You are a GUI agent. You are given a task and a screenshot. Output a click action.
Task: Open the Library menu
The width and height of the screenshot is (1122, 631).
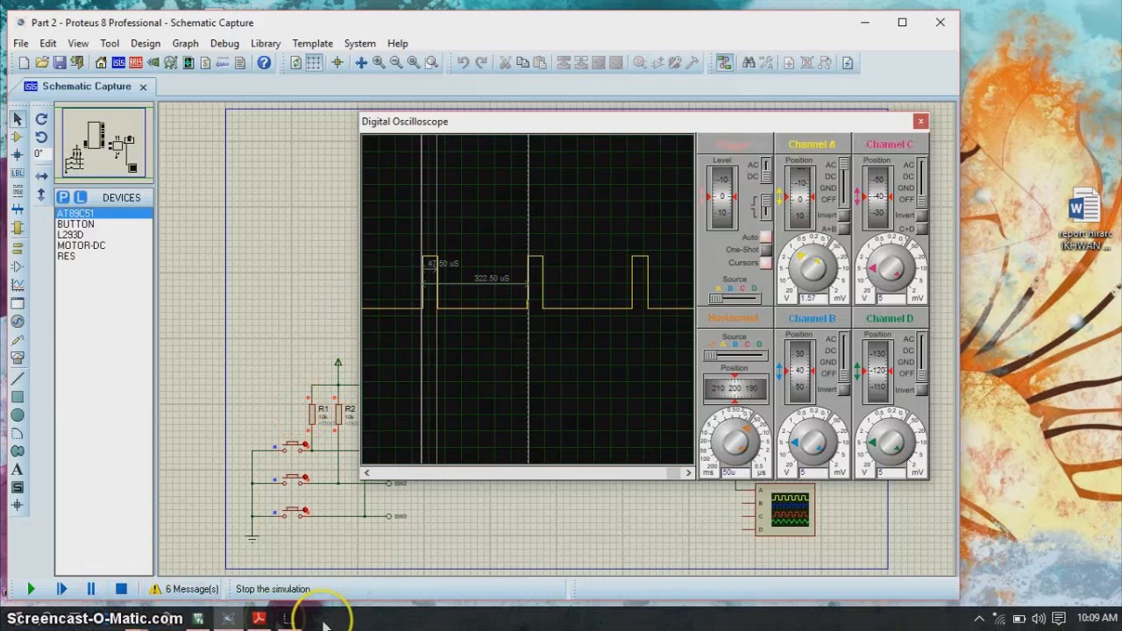coord(266,43)
